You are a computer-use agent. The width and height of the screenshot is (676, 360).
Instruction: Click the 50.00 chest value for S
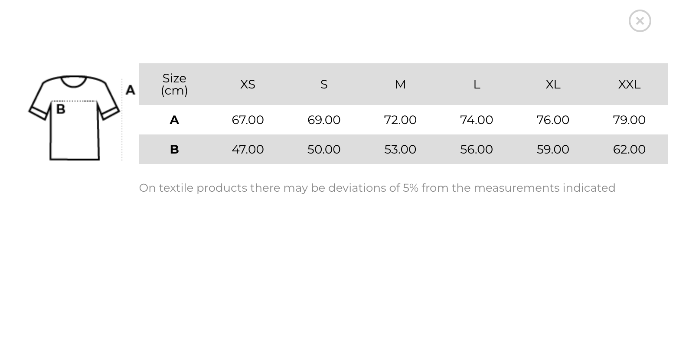click(x=324, y=149)
